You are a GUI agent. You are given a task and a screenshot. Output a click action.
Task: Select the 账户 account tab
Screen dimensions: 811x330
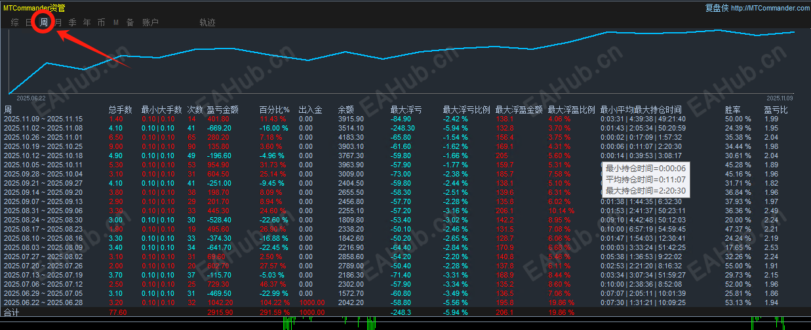[150, 23]
